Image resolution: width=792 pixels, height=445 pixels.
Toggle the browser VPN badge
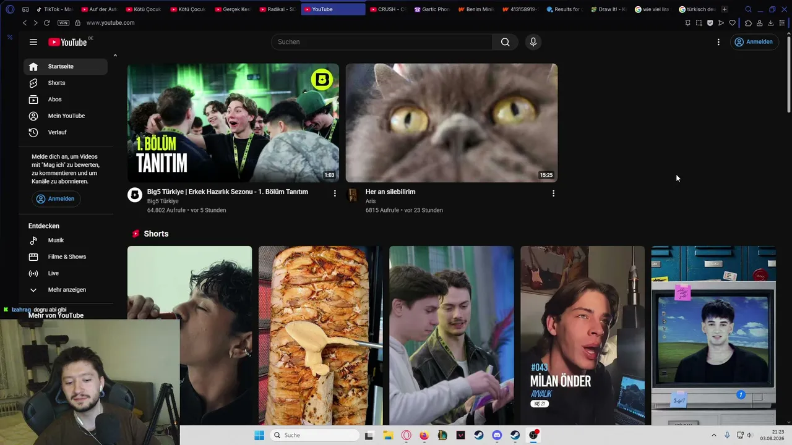tap(63, 23)
